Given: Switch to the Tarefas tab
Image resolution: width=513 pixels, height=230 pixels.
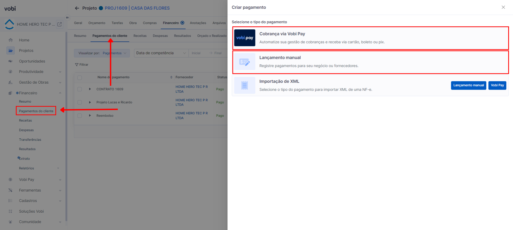Looking at the screenshot, I should coord(117,23).
